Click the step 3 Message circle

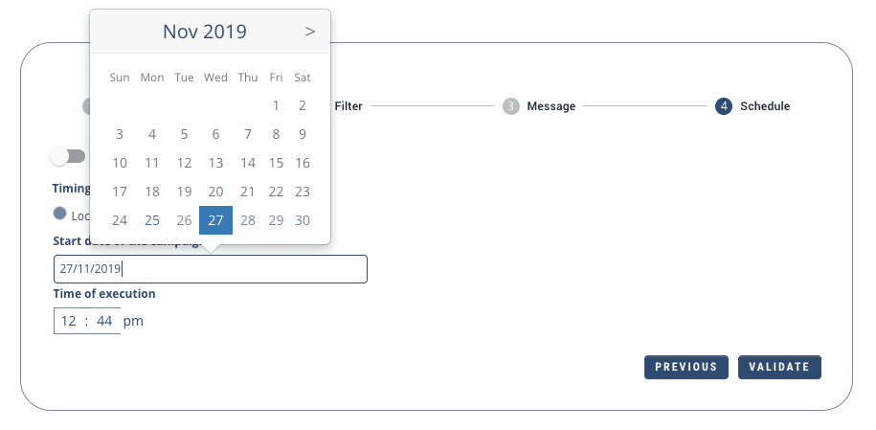click(x=510, y=106)
